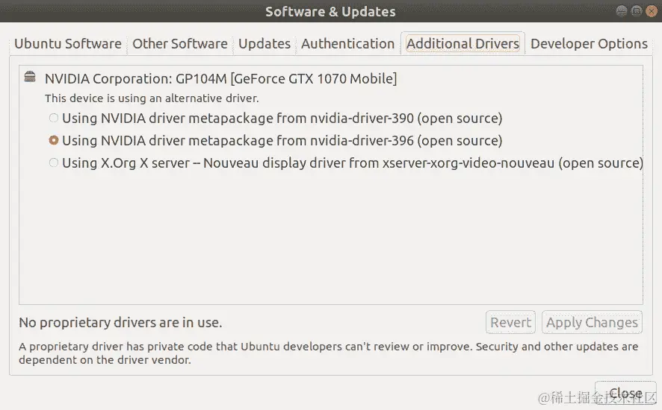Screen dimensions: 662x410
Task: Select the nvidia-driver-390 radio option
Action: (x=54, y=118)
